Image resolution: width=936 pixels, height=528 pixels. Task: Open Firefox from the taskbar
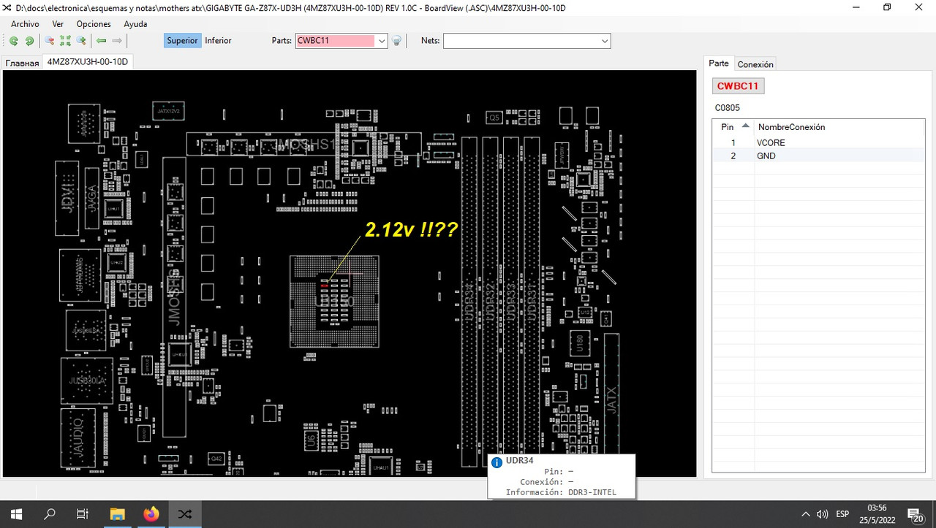coord(151,514)
